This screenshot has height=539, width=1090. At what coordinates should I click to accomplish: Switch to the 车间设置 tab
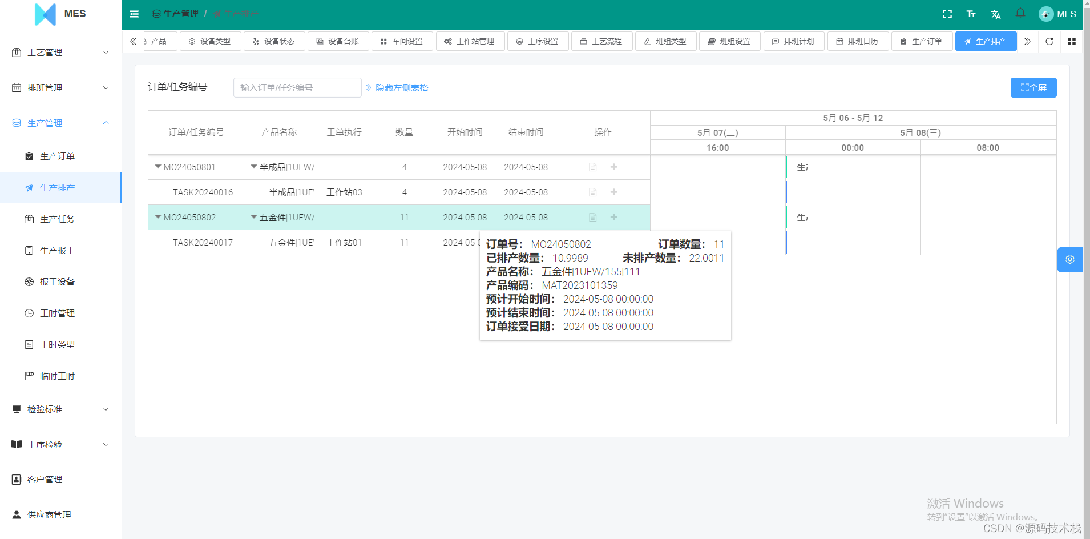pos(402,41)
